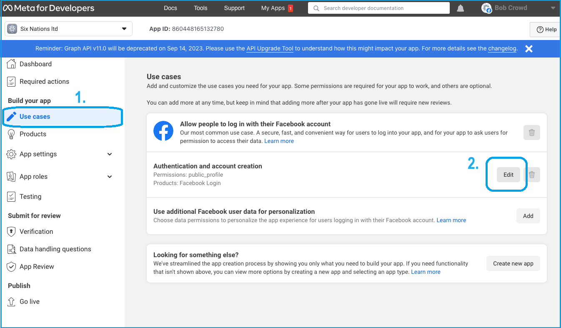This screenshot has width=561, height=328.
Task: Click Bob Crowd profile avatar
Action: point(486,8)
